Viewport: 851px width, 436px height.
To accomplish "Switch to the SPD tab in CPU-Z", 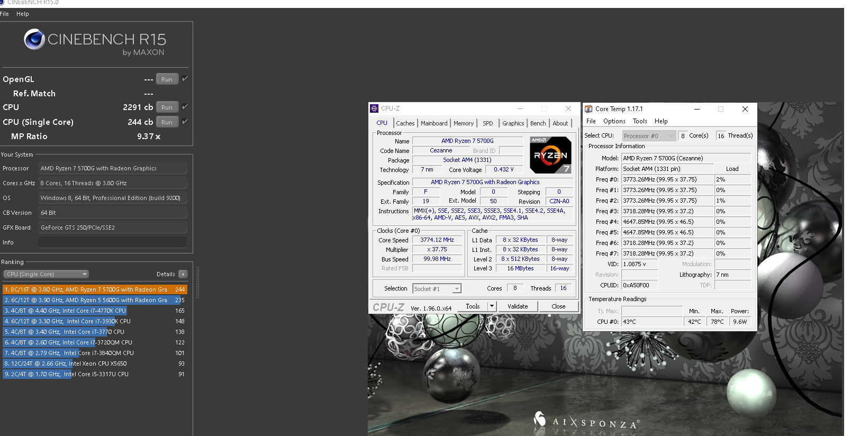I will point(488,123).
